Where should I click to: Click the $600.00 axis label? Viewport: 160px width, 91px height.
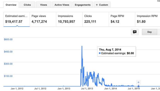[8, 39]
